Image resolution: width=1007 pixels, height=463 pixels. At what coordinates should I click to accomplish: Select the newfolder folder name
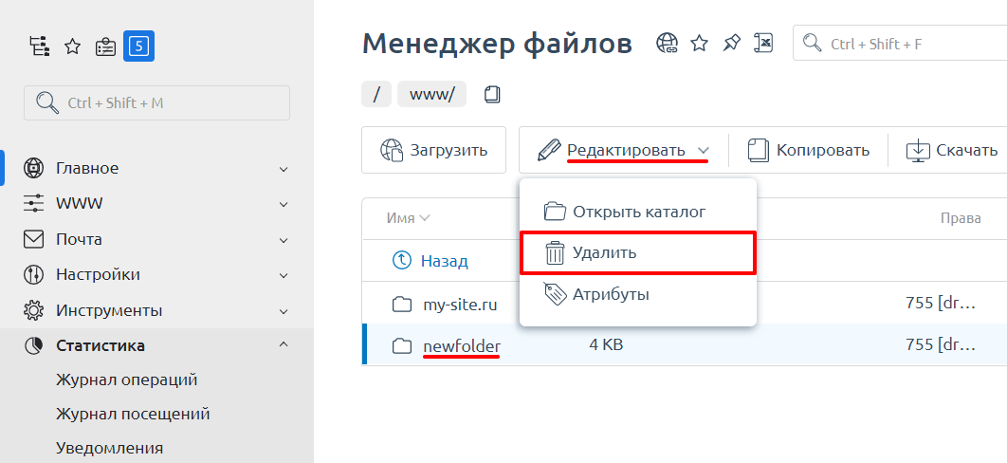(x=462, y=346)
